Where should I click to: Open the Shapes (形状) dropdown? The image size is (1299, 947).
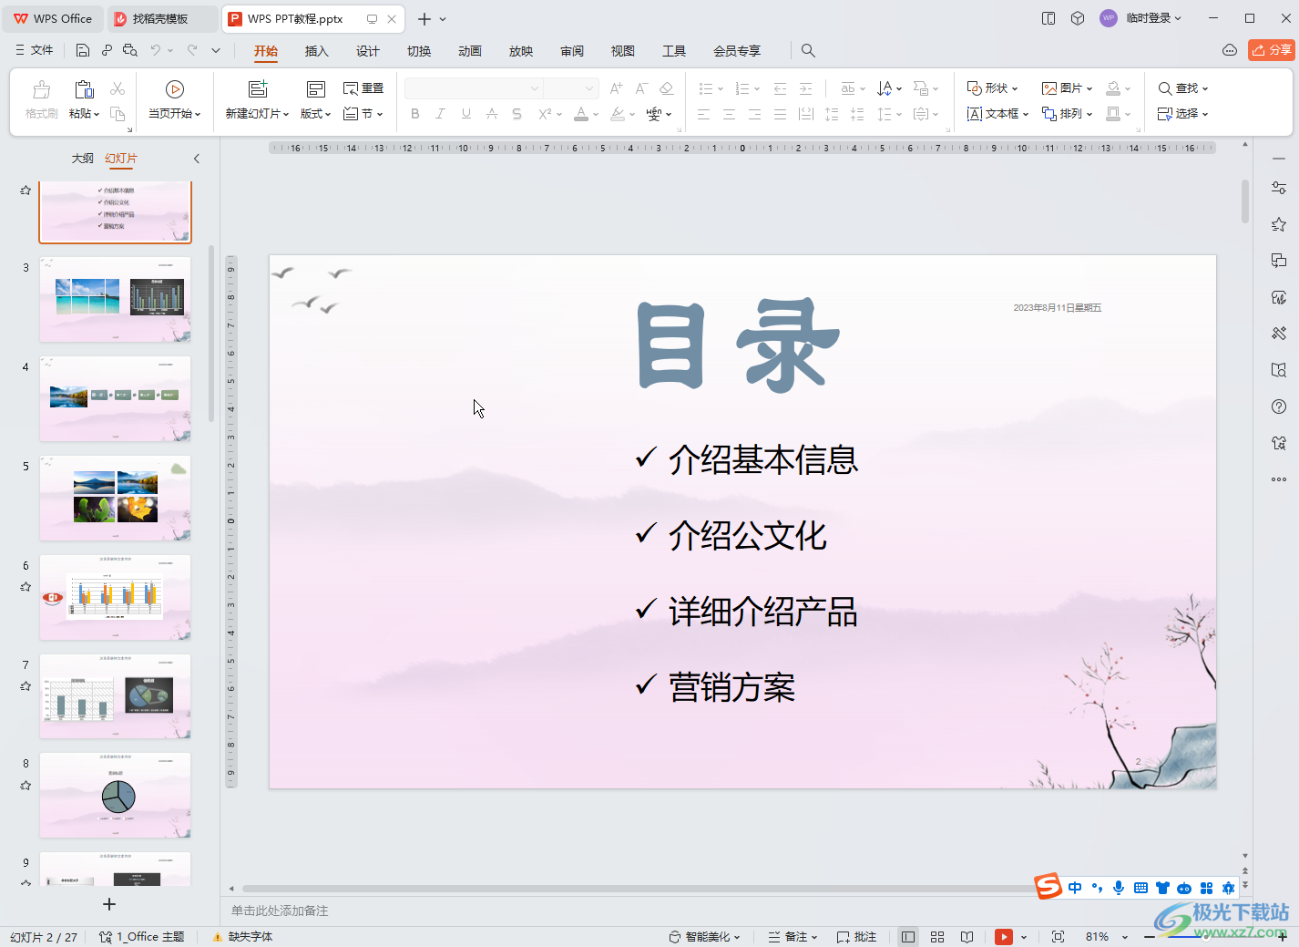pyautogui.click(x=992, y=88)
